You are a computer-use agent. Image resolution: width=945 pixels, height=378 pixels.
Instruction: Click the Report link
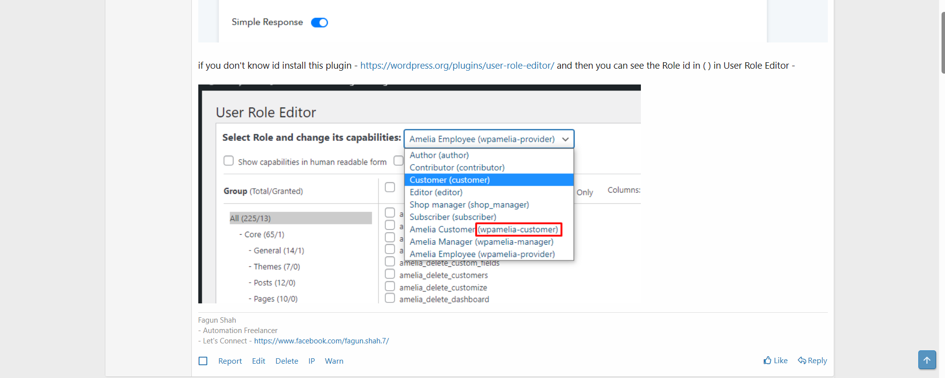pyautogui.click(x=230, y=361)
